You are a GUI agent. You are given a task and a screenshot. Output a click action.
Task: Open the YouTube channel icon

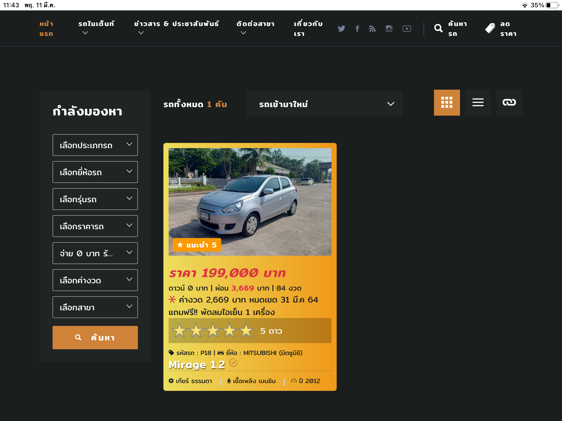[x=407, y=29]
